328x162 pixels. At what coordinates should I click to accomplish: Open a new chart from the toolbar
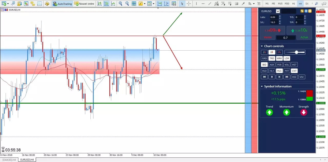[x=4, y=4]
